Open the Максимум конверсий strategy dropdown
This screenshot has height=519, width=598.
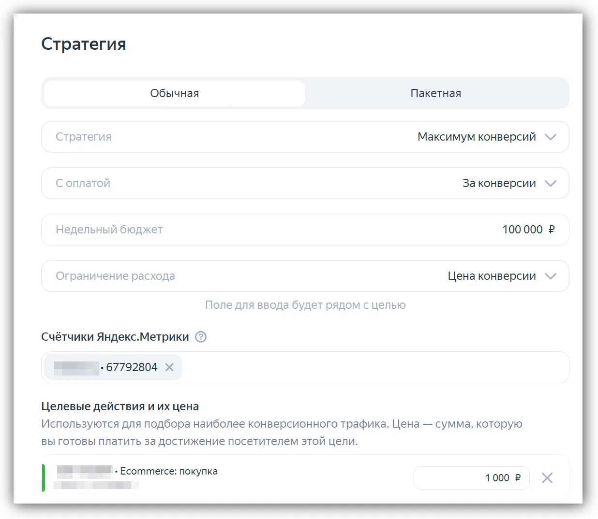(305, 137)
